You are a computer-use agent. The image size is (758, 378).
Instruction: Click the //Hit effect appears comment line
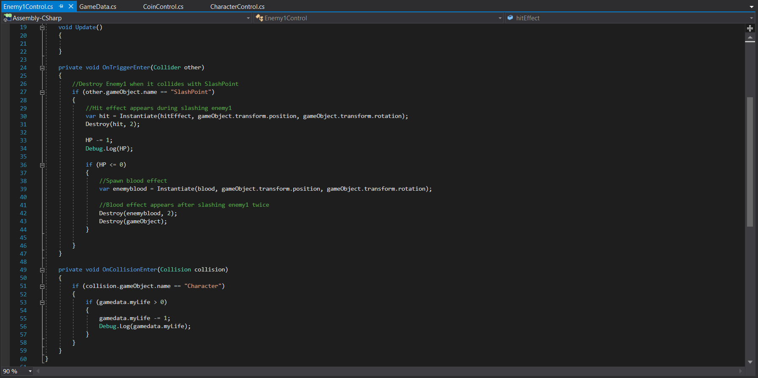pyautogui.click(x=158, y=108)
